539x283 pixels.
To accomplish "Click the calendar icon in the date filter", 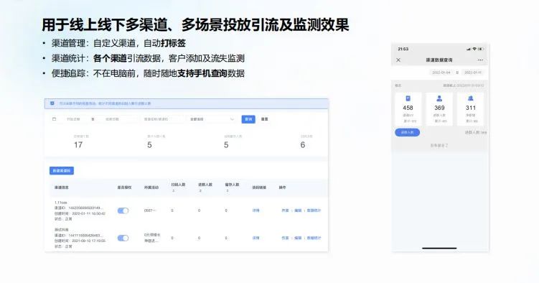I will click(54, 119).
